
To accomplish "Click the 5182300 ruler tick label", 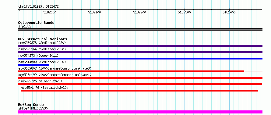I will (184, 12).
